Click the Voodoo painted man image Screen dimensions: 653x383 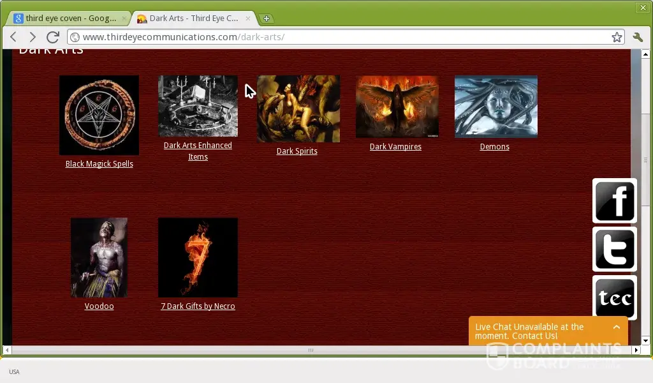coord(99,257)
